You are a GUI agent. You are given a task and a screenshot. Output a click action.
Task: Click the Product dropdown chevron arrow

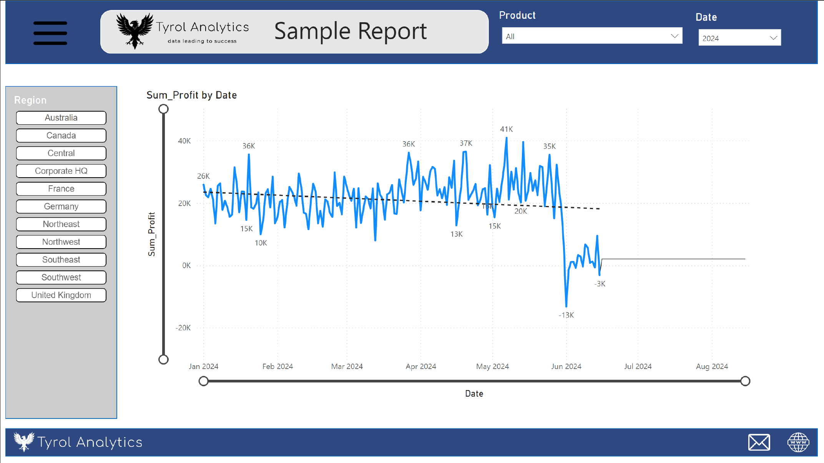tap(674, 36)
